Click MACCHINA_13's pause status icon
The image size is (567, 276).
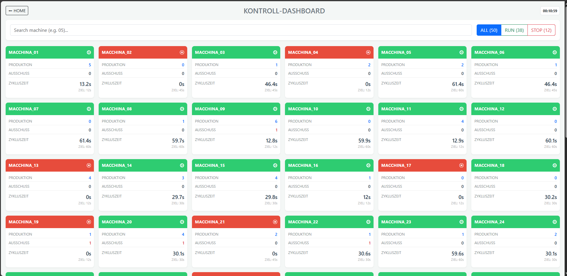click(89, 165)
